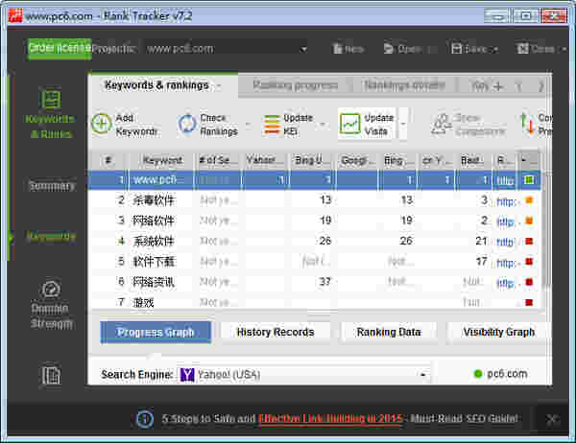
Task: Click the Show Competitors icon
Action: coord(441,125)
